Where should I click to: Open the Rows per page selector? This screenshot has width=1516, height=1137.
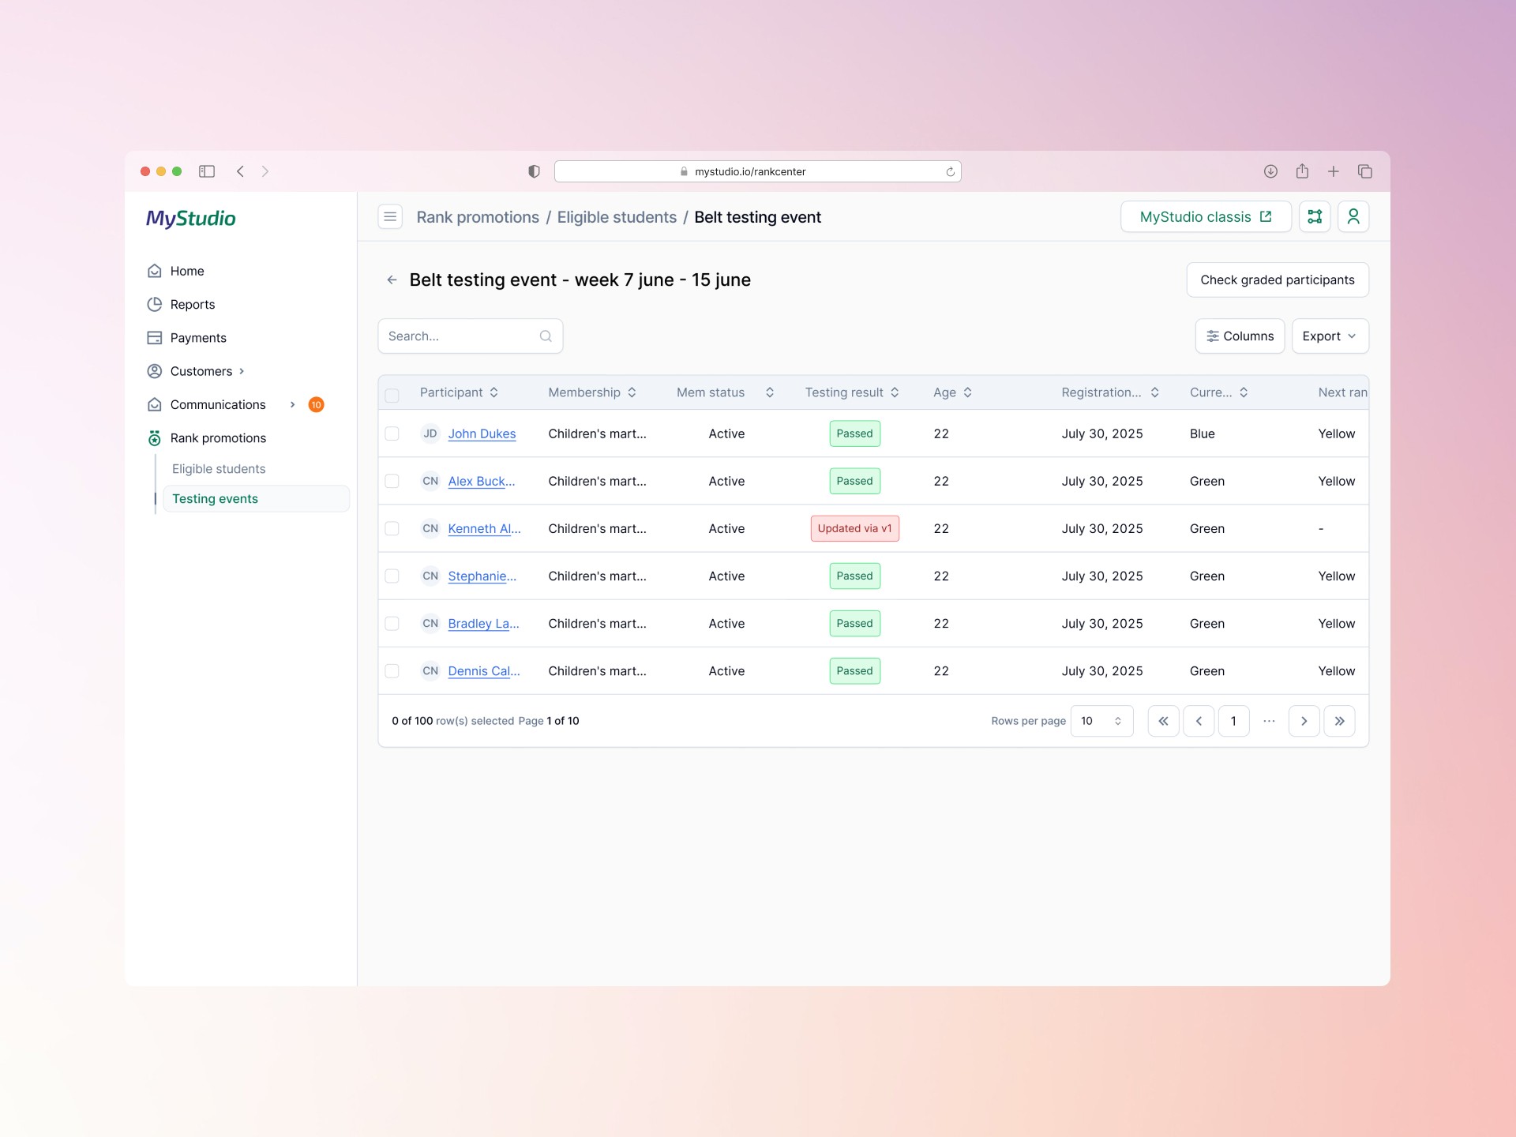point(1101,721)
